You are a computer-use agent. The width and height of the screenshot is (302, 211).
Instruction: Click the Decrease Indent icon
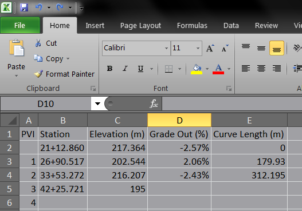pos(297,68)
